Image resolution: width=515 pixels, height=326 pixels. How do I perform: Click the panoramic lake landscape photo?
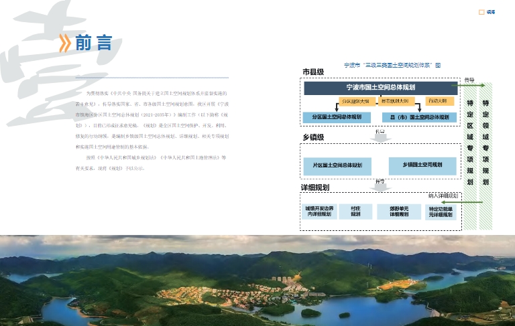point(257,280)
